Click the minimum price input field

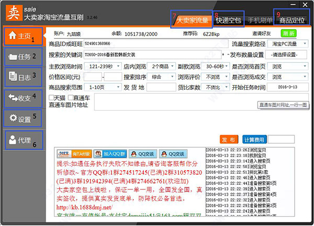coord(93,77)
